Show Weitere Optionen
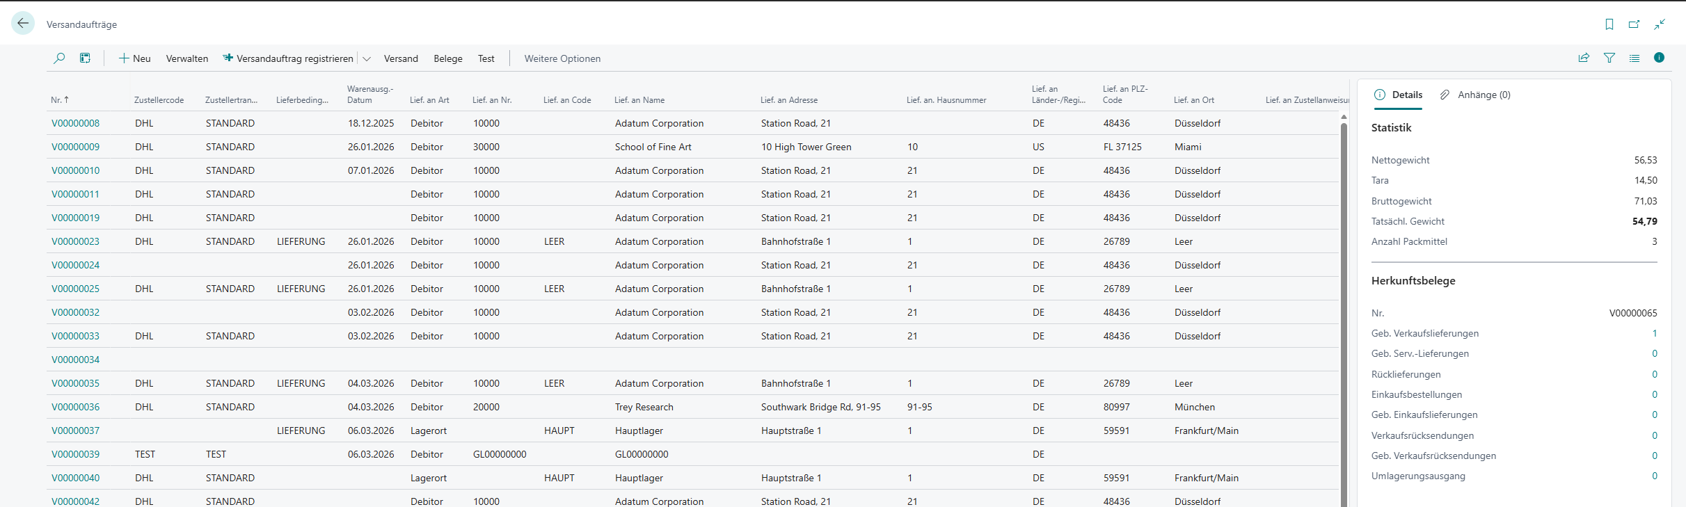This screenshot has height=507, width=1686. (x=562, y=58)
